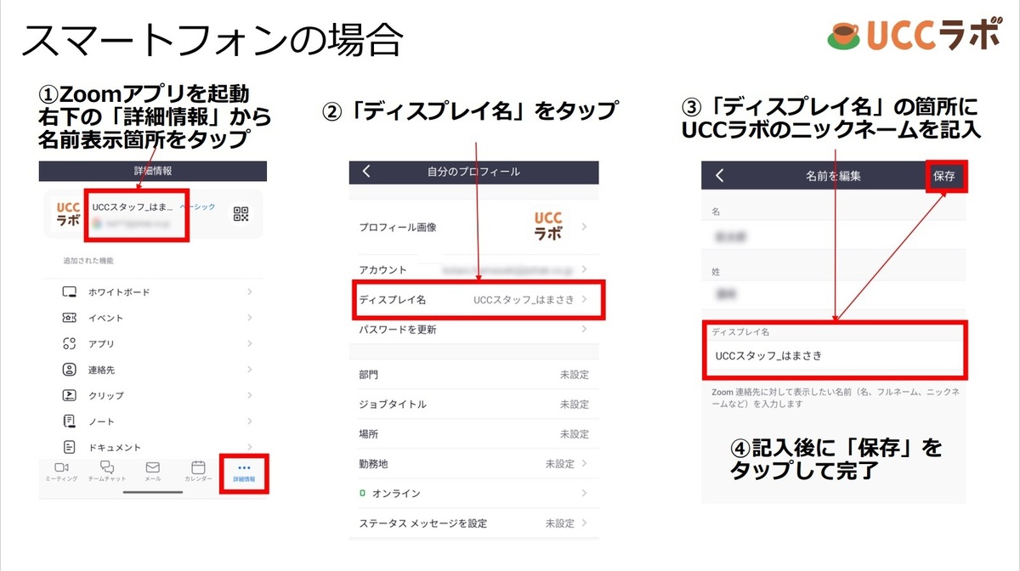The image size is (1020, 571).
Task: Expand the イベント row chevron
Action: point(249,318)
